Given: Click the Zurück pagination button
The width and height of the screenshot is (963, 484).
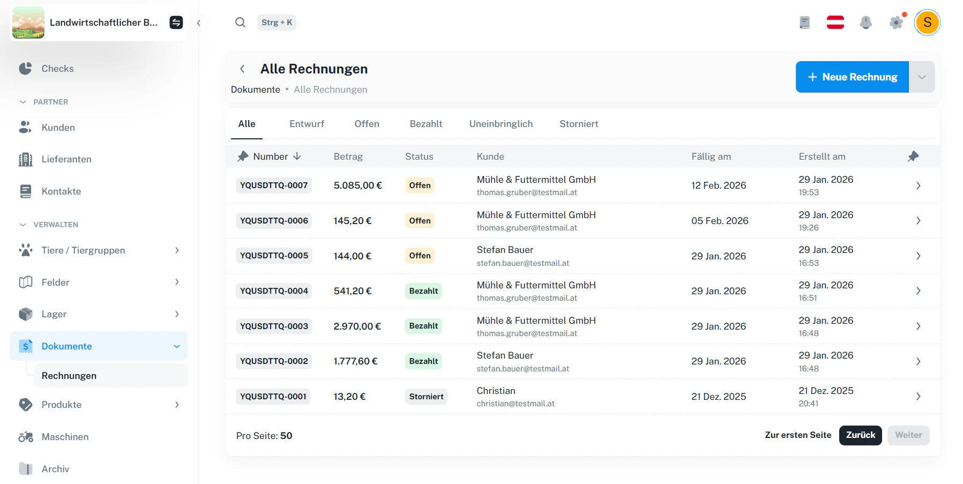Looking at the screenshot, I should tap(861, 435).
